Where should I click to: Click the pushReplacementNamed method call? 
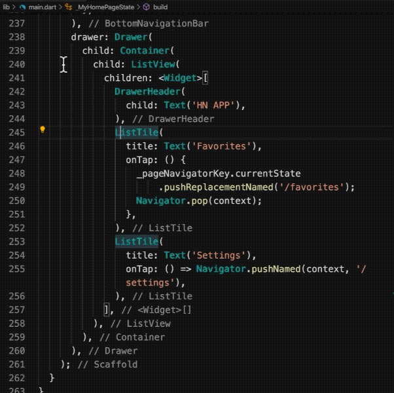(219, 187)
